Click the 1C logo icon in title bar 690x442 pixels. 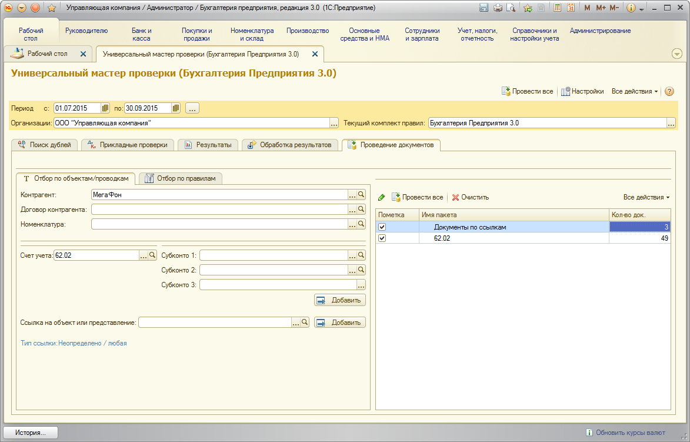8,8
